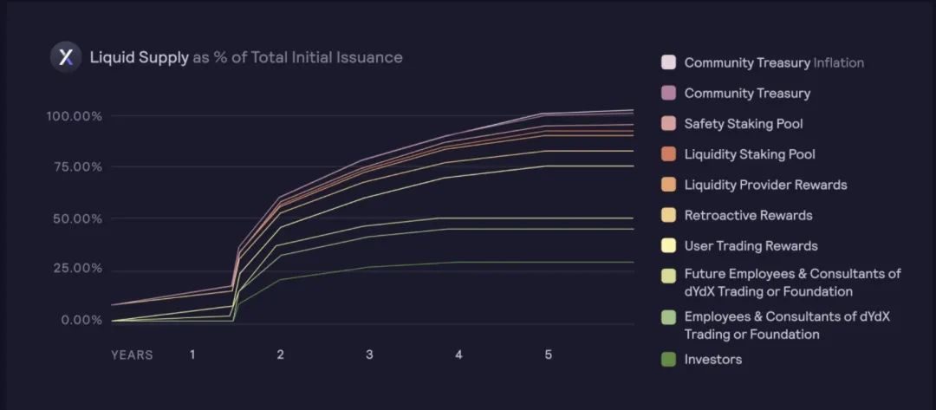
Task: Click the Investors green legend swatch
Action: click(x=668, y=359)
